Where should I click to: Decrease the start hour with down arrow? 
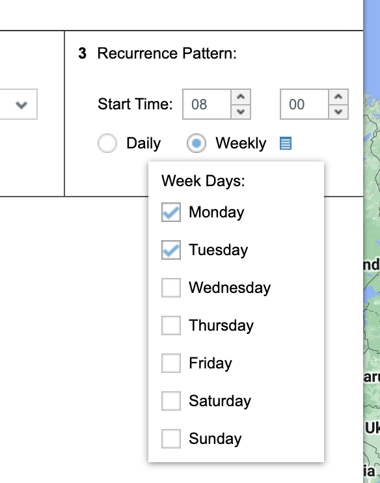coord(241,111)
